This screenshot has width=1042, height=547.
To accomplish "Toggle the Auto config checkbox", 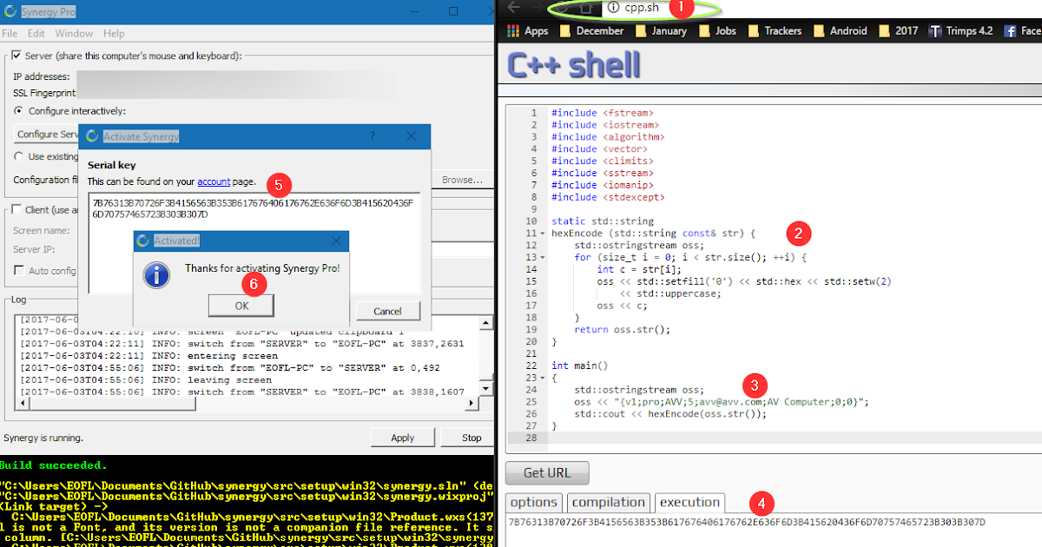I will click(x=19, y=271).
